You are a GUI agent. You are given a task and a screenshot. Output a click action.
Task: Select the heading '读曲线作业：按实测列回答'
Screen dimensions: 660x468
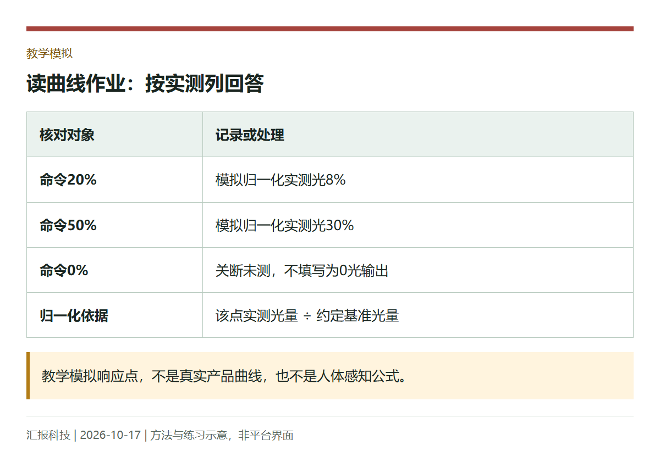(145, 83)
